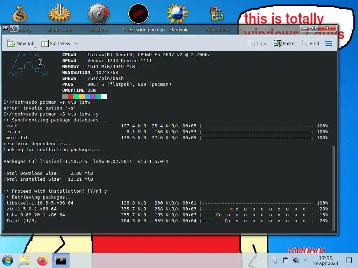Click Split View button in Konsole
Viewport: 358px width, 268px height.
(x=56, y=43)
